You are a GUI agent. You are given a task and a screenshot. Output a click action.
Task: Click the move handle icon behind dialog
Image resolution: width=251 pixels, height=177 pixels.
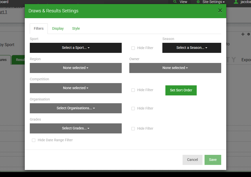click(x=243, y=34)
